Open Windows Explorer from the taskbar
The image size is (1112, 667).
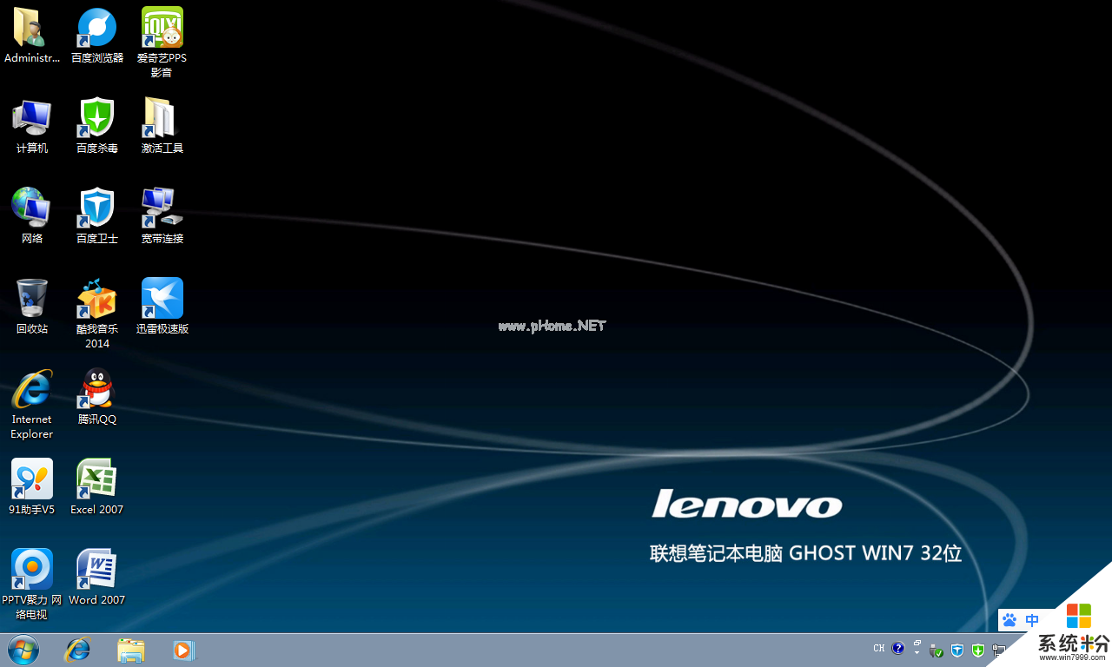[x=131, y=650]
